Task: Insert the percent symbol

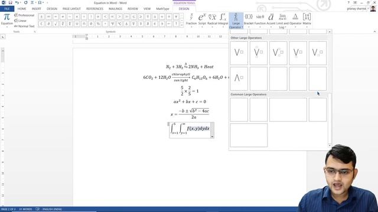Action: 98,24
